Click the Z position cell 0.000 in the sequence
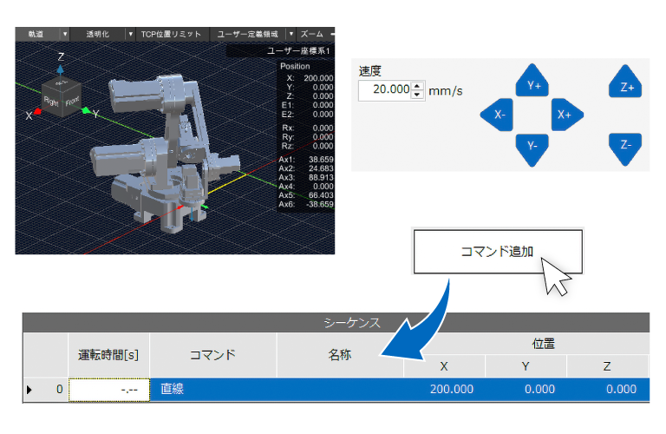This screenshot has height=434, width=666. [x=607, y=390]
